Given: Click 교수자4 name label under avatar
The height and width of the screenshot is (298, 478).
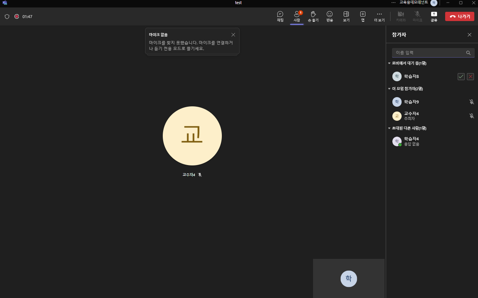Looking at the screenshot, I should (x=189, y=175).
